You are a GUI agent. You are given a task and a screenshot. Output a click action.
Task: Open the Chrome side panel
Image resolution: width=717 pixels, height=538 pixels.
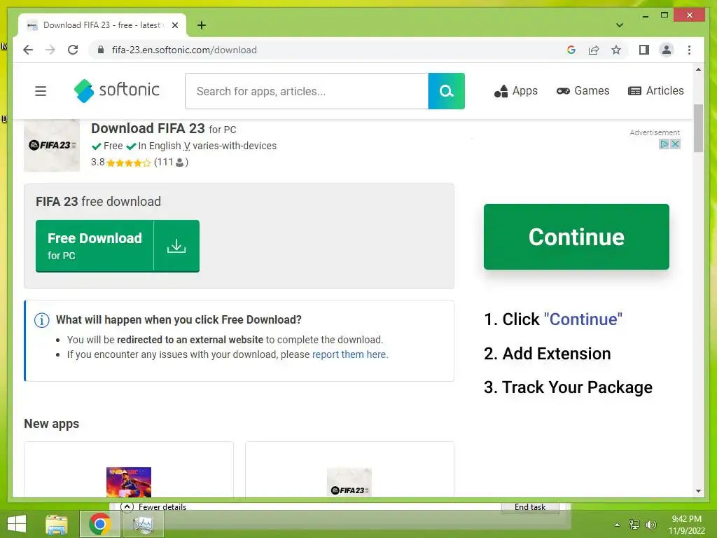pos(644,50)
